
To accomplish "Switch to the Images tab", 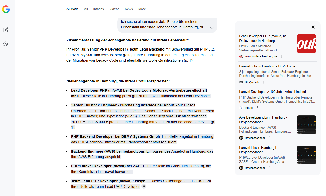I will point(99,9).
